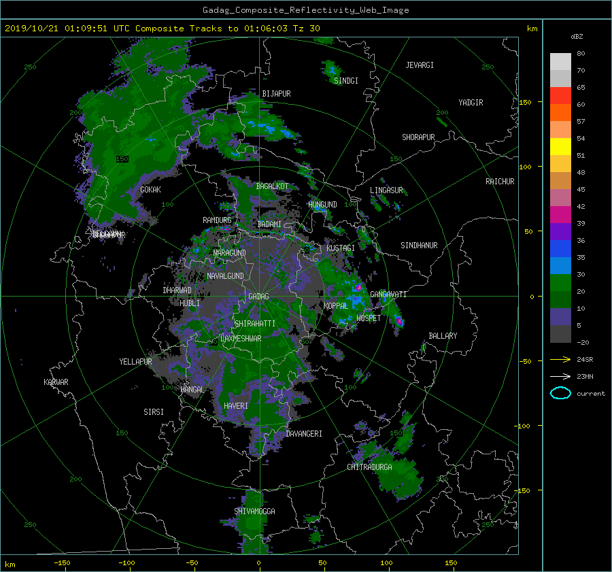The image size is (612, 572).
Task: Click the BIJAPUR city label
Action: 276,94
